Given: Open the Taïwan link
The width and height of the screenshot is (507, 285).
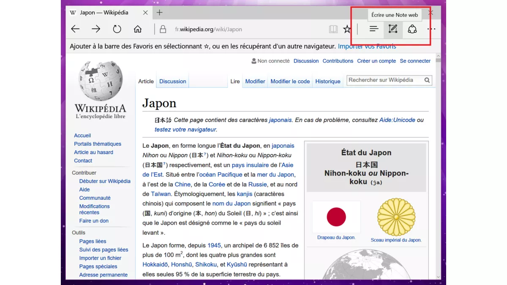Looking at the screenshot, I should 161,194.
